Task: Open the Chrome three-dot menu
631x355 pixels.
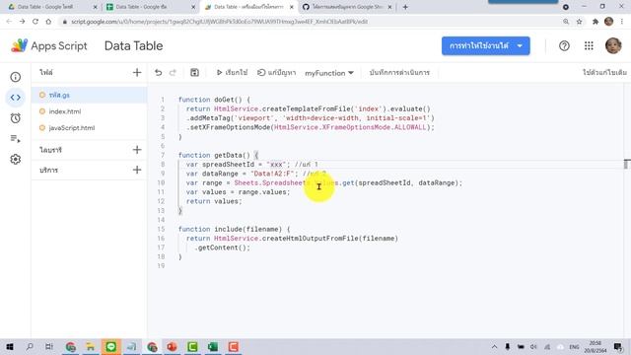Action: coord(622,22)
